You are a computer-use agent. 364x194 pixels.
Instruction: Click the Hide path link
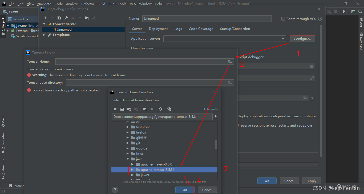(210, 109)
